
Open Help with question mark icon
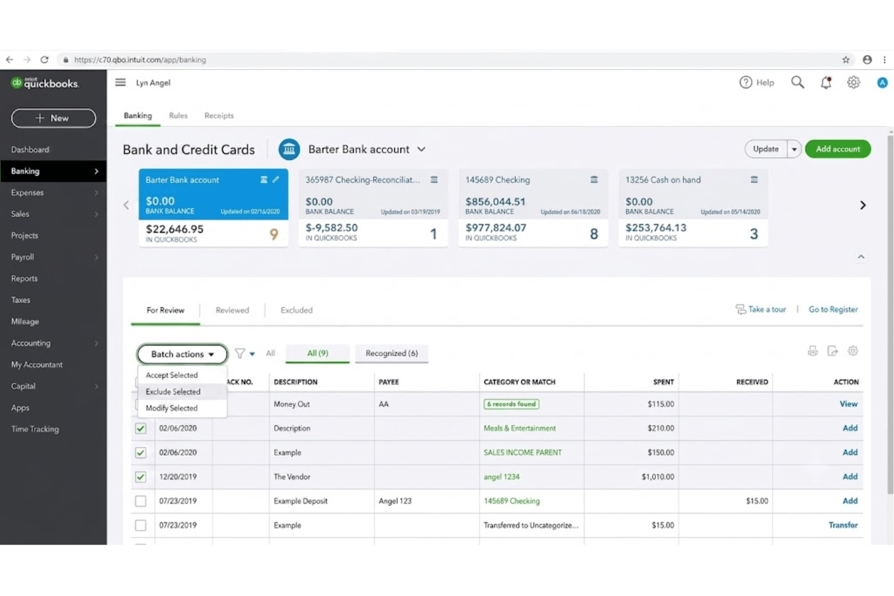[746, 82]
